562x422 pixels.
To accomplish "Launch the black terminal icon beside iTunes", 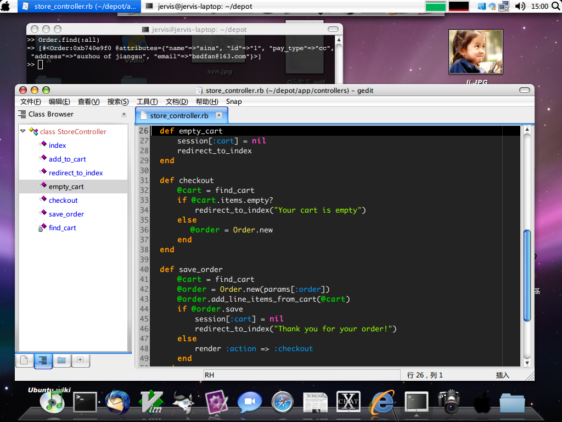I will pos(85,402).
